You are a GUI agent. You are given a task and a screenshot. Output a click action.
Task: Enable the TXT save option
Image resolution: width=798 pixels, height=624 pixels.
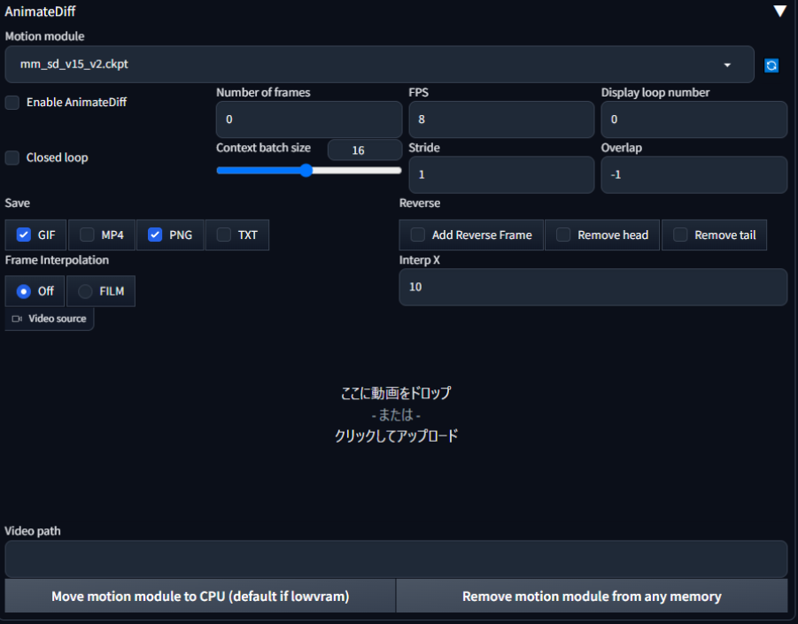pos(224,235)
